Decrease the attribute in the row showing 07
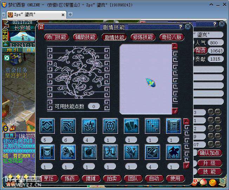 pyautogui.click(x=218, y=144)
